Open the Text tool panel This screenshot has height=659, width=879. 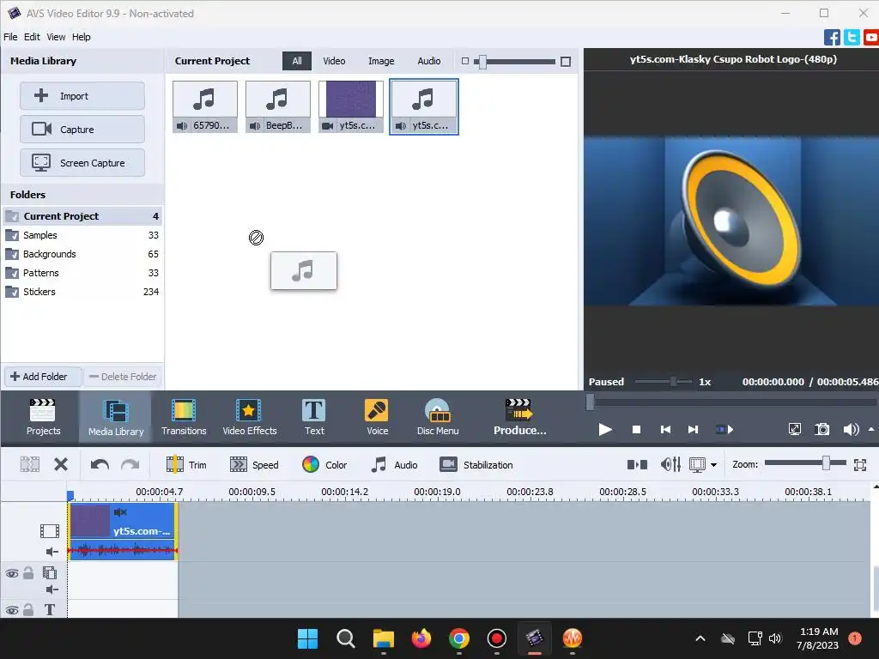pyautogui.click(x=314, y=417)
